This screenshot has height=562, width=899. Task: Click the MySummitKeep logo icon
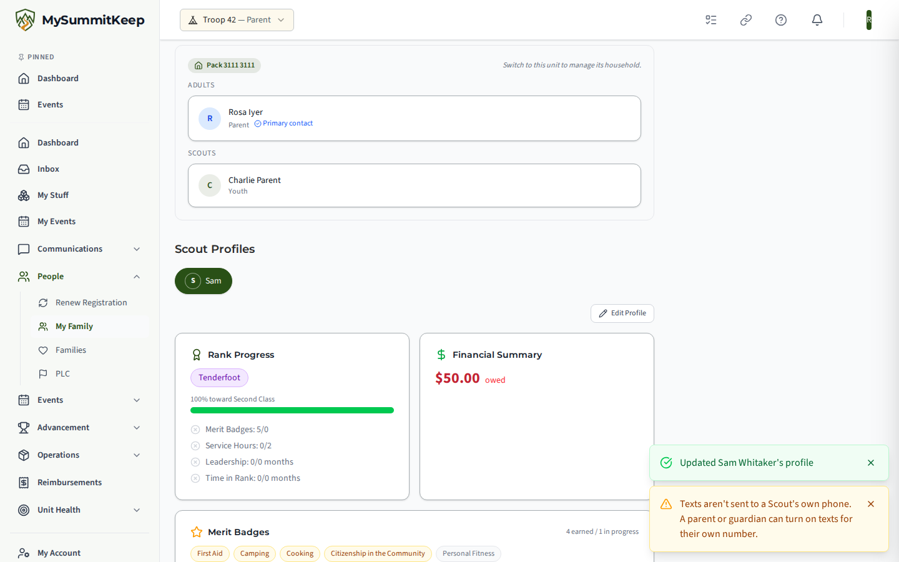25,20
